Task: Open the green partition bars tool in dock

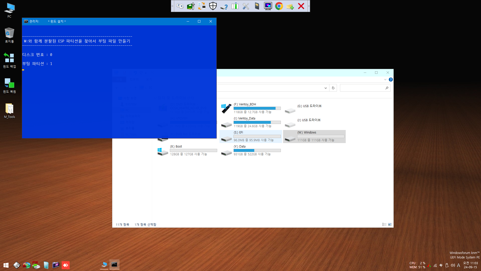Action: pyautogui.click(x=235, y=6)
